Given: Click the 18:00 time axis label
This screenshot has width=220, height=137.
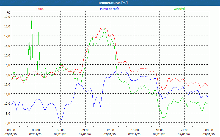Looking at the screenshot, I should click(159, 130).
